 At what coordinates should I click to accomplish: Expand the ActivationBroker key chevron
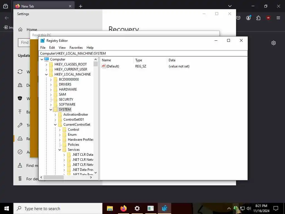[x=55, y=115]
